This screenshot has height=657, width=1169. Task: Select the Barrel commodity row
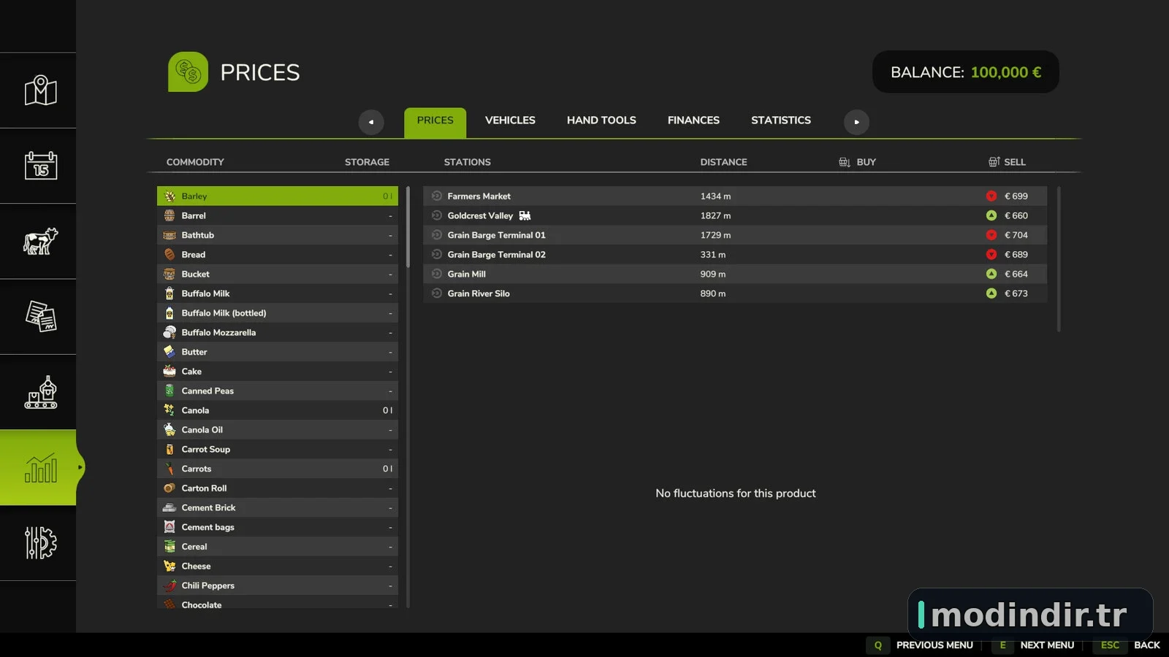tap(278, 215)
